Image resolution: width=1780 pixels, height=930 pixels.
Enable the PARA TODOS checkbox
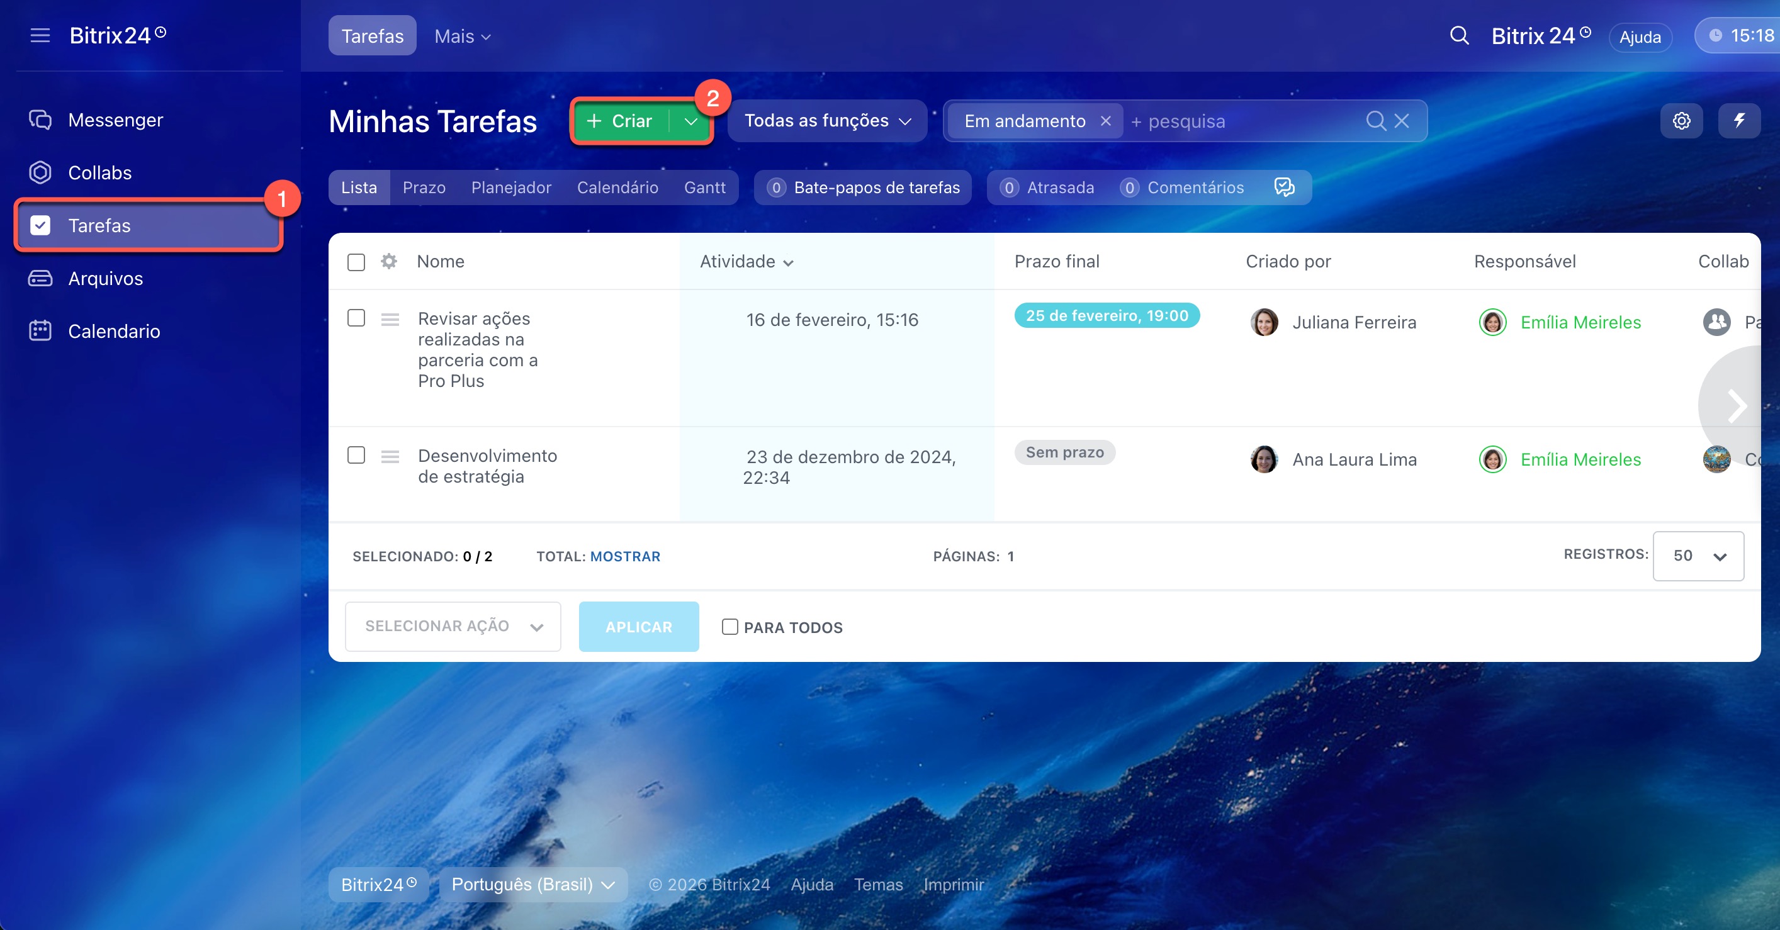point(729,627)
